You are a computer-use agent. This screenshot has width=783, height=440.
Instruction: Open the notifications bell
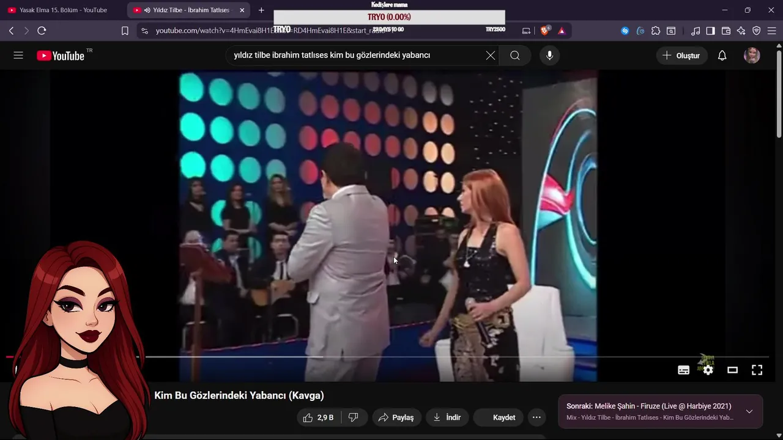(x=722, y=56)
